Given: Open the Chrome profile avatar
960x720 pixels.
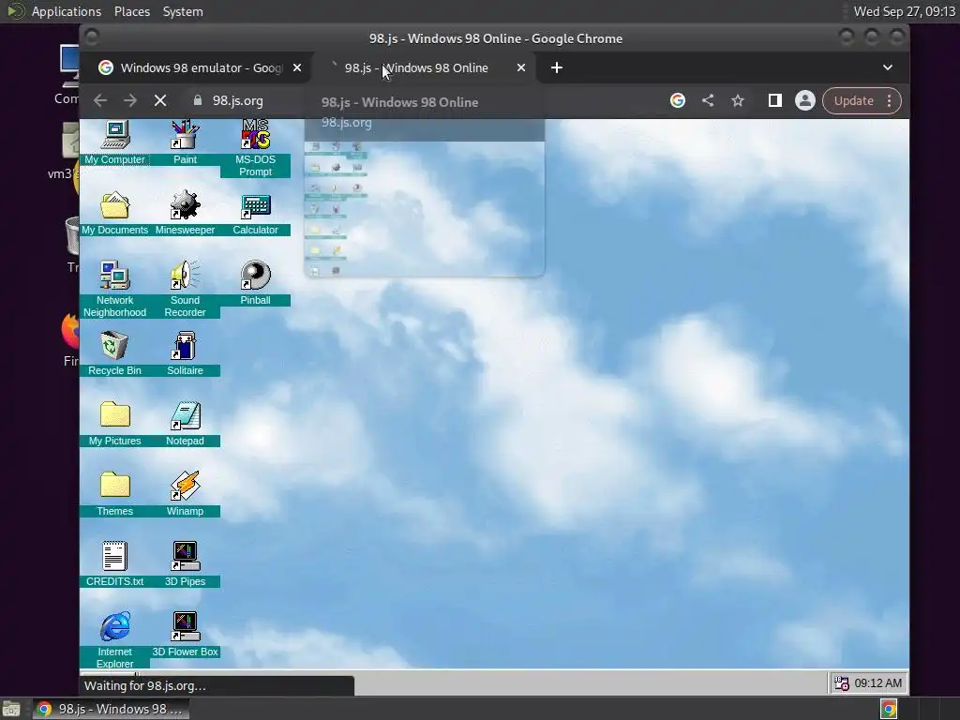Looking at the screenshot, I should click(805, 100).
